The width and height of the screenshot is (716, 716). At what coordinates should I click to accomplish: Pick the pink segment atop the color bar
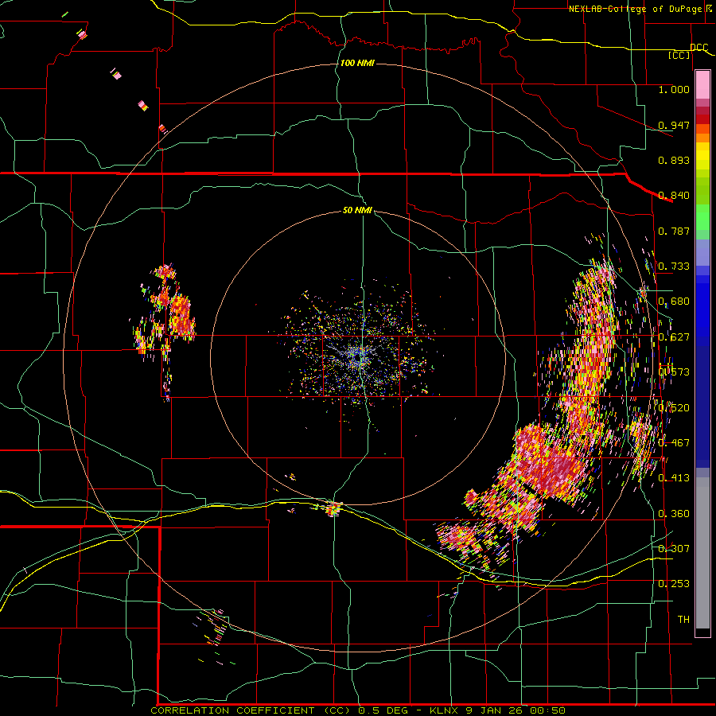[702, 85]
